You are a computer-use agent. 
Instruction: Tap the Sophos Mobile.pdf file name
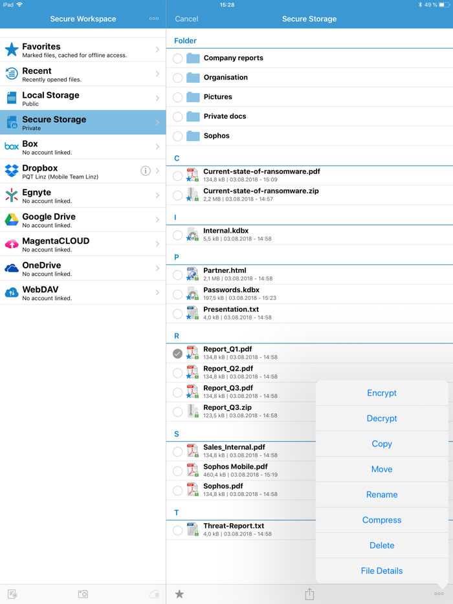(x=236, y=466)
